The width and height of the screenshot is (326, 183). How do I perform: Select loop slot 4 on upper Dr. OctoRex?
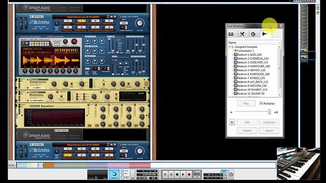click(x=109, y=21)
